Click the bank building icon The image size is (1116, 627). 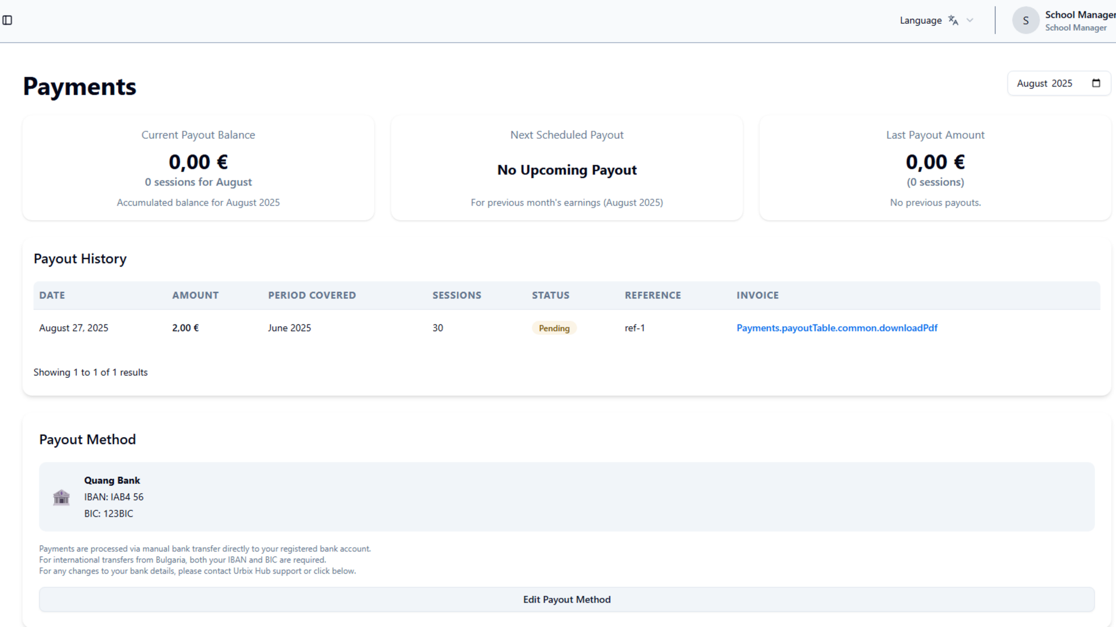(61, 498)
